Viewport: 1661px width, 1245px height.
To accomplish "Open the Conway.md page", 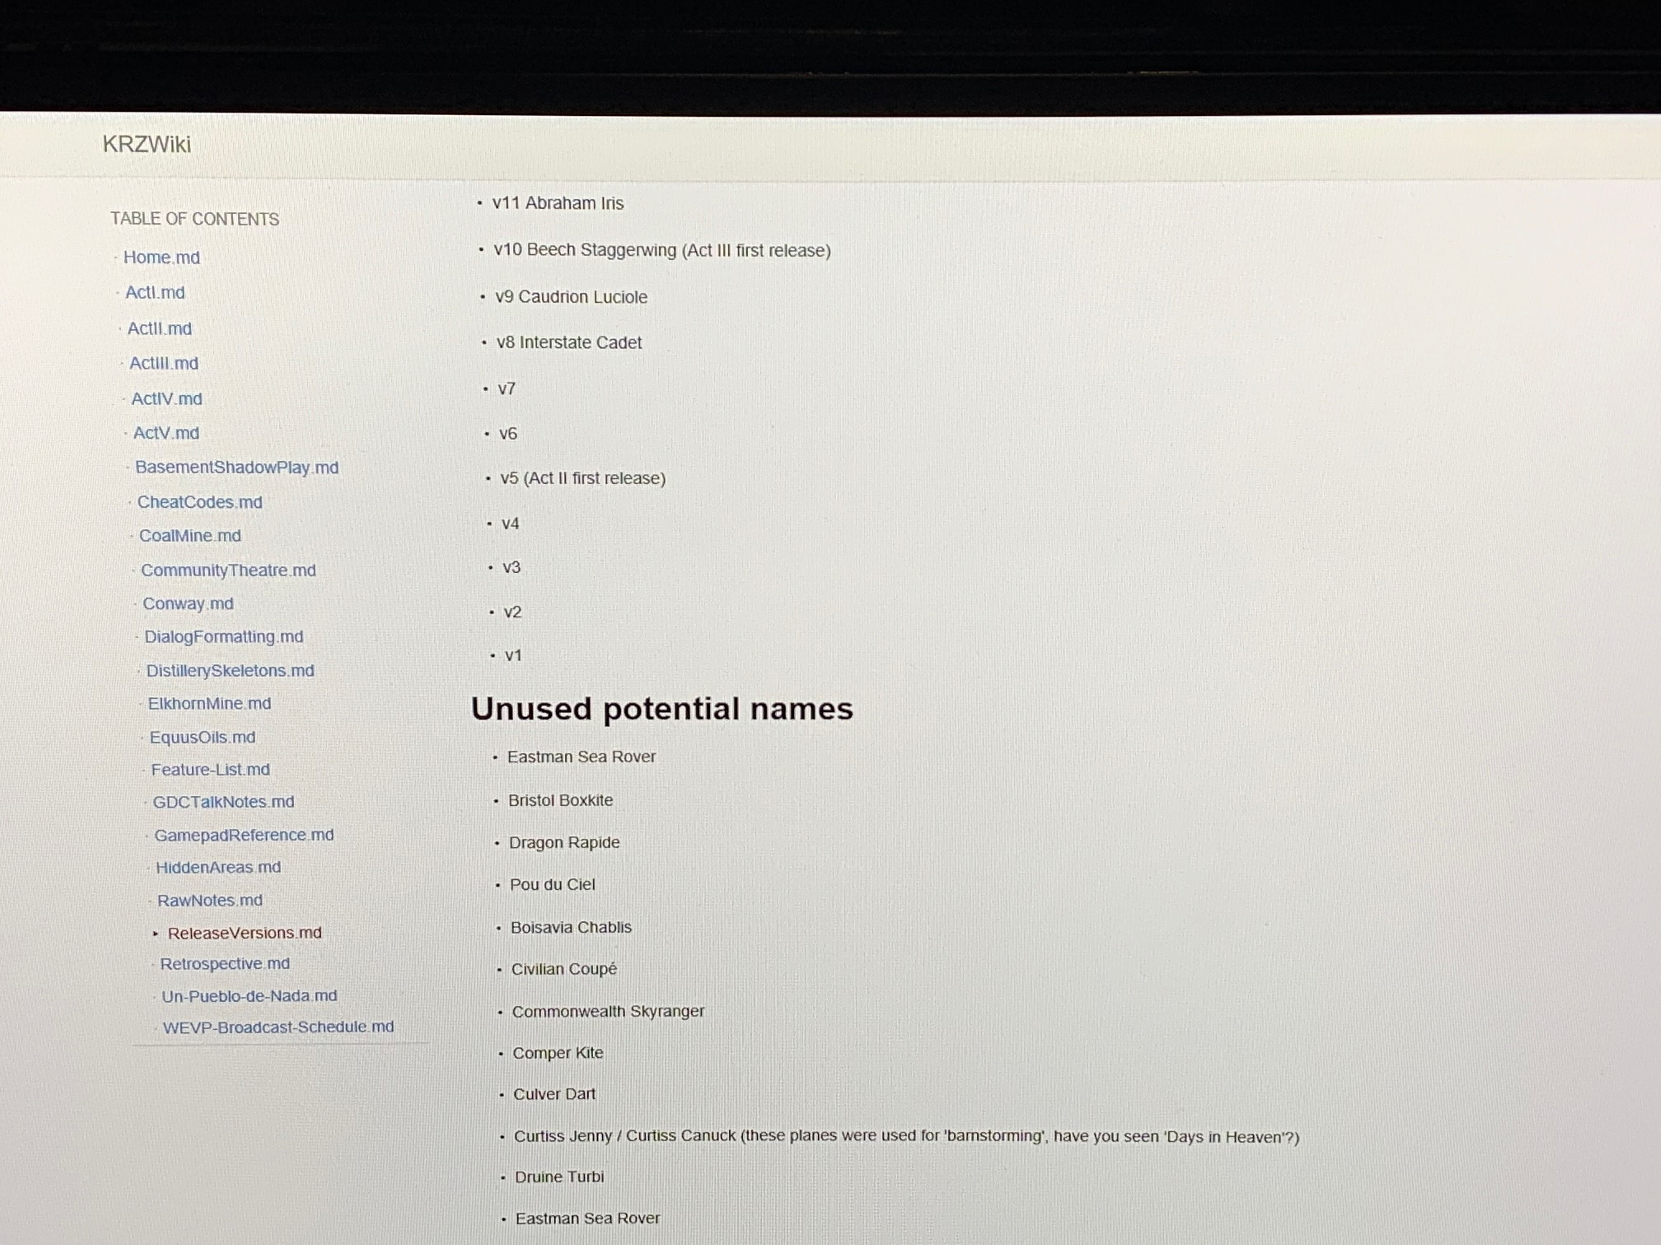I will [188, 604].
